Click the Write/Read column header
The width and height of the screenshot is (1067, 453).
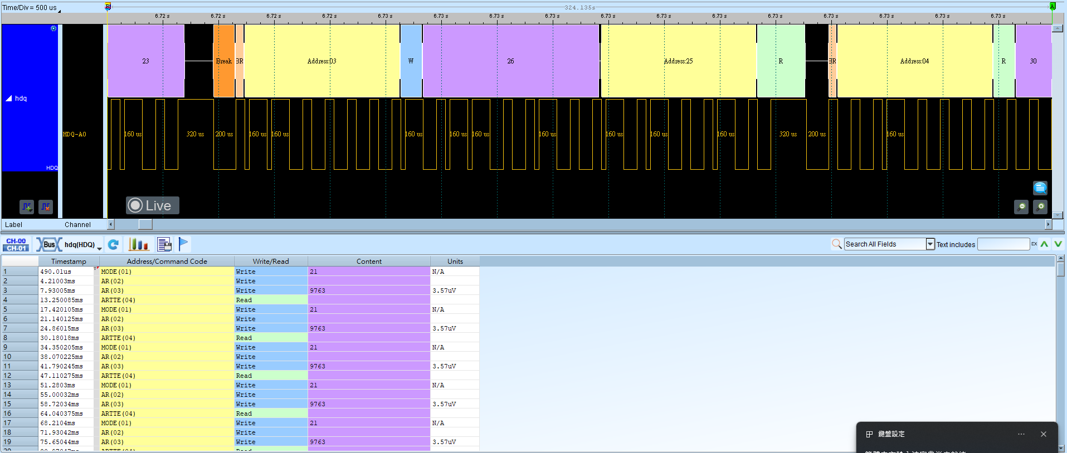(271, 261)
